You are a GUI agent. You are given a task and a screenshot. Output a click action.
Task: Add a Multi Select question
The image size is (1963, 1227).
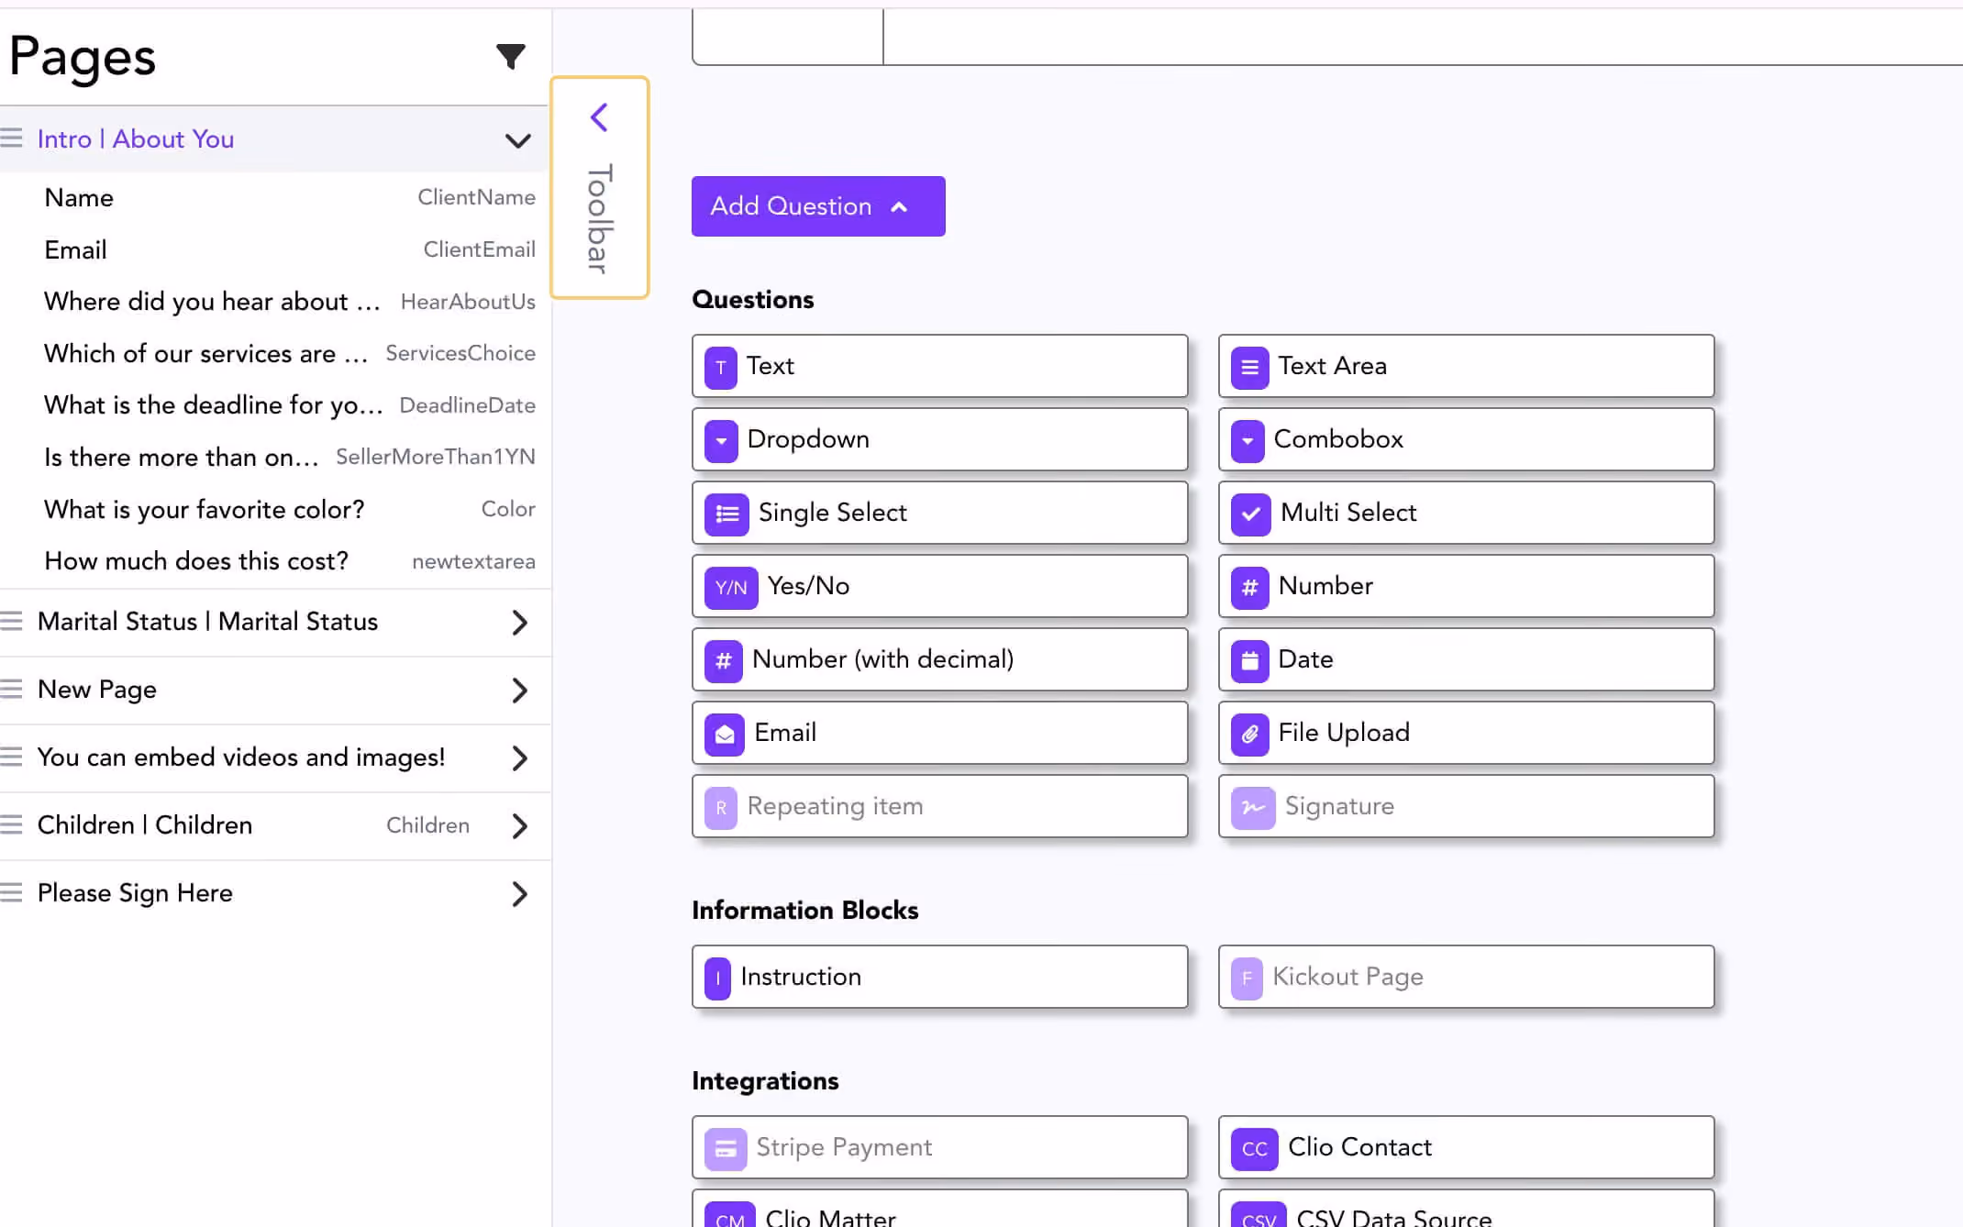coord(1466,513)
